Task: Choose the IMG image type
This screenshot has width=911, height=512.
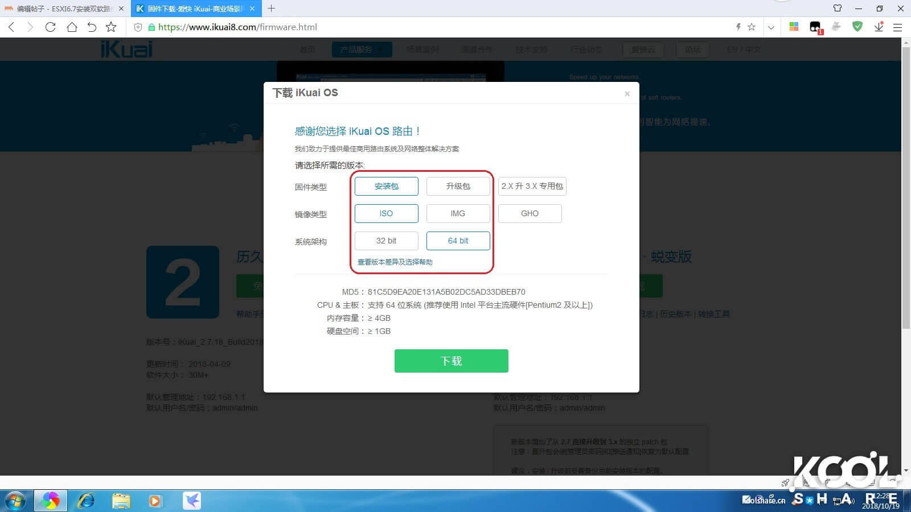Action: 458,213
